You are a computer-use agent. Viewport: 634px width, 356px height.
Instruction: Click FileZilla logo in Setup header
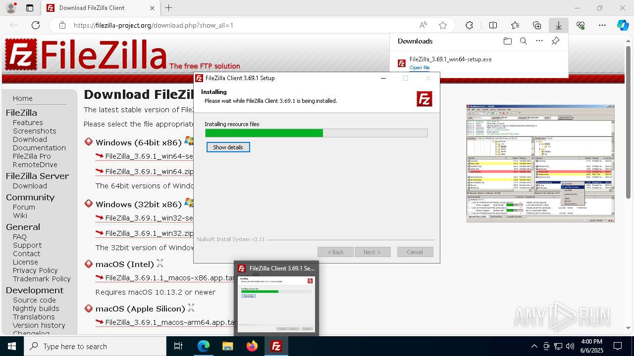(x=424, y=99)
